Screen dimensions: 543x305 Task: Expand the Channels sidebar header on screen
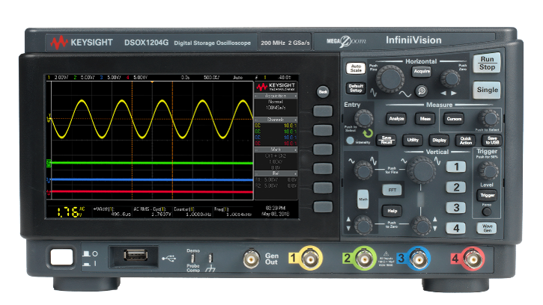[x=276, y=120]
